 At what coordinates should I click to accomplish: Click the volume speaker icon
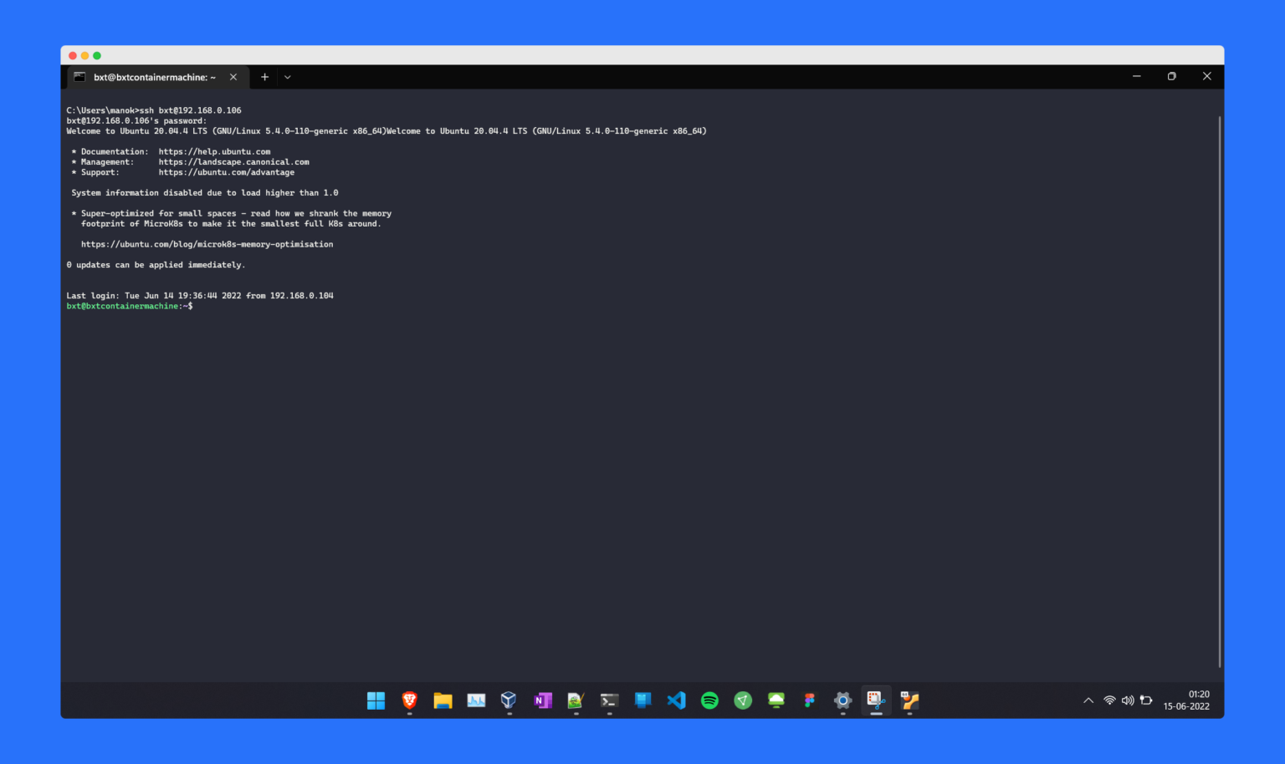coord(1128,700)
